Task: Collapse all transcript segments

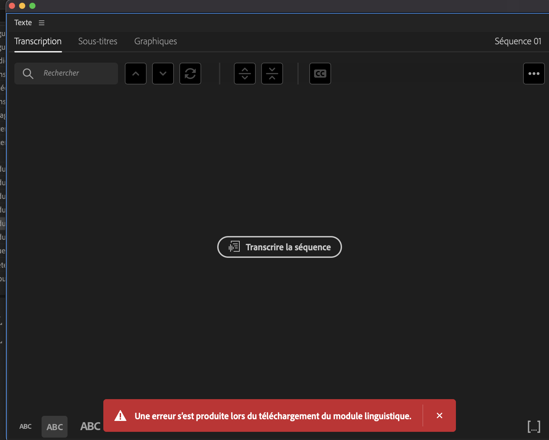Action: pyautogui.click(x=272, y=74)
